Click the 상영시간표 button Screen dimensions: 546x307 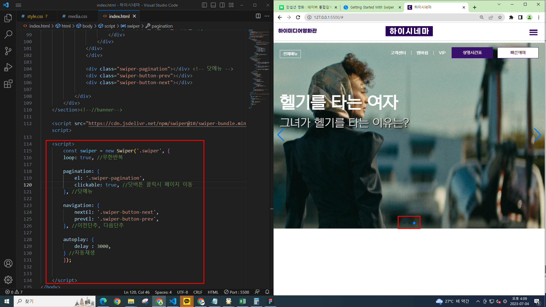(472, 53)
